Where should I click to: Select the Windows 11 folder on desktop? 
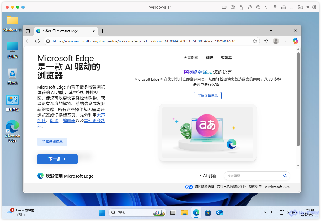point(12,23)
